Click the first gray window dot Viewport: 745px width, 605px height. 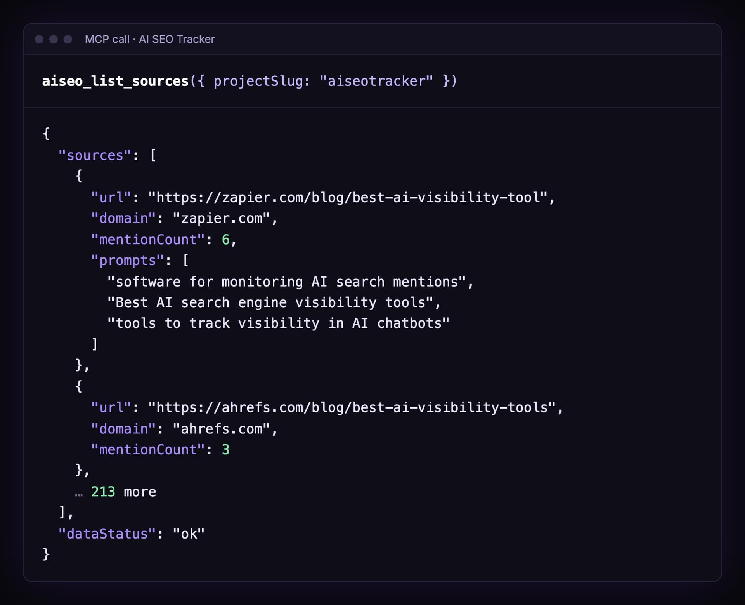[x=39, y=39]
